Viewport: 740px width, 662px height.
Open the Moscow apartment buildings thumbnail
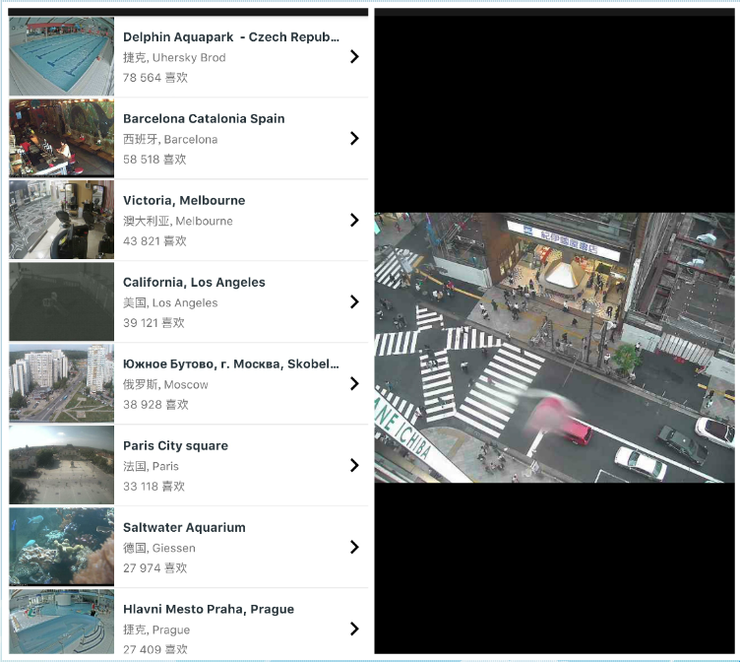[x=61, y=384]
